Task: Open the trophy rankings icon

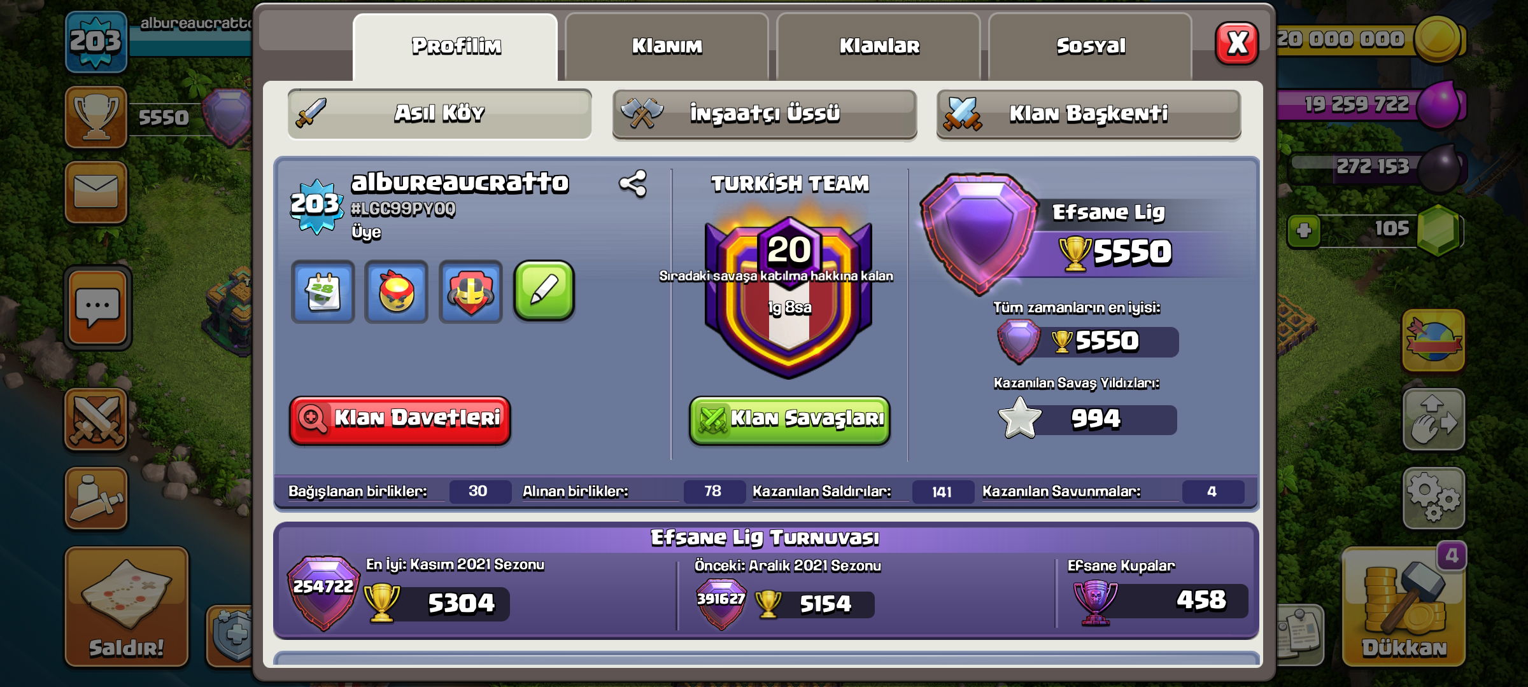Action: (x=96, y=117)
